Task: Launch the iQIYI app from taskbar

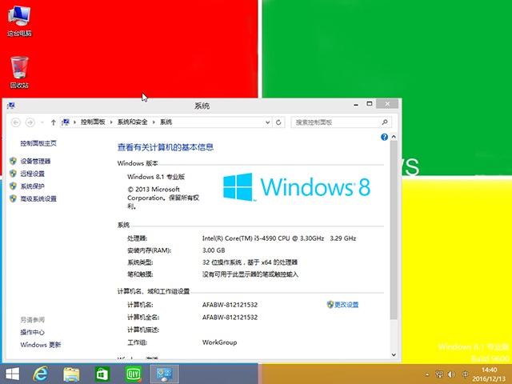Action: (133, 374)
